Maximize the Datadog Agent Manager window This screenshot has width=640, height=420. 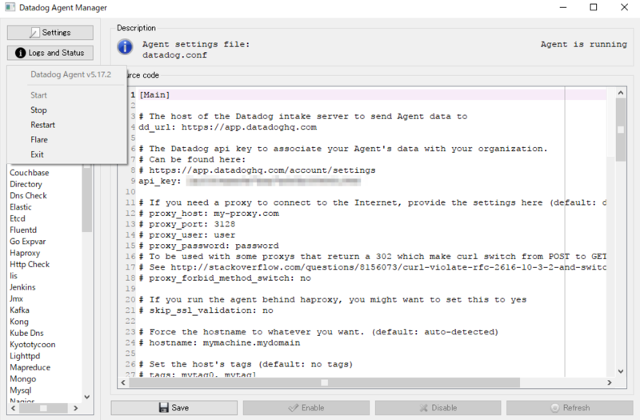point(594,7)
